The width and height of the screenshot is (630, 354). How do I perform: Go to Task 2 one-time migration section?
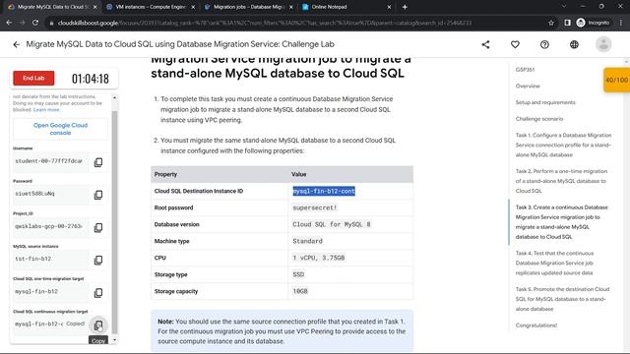561,181
